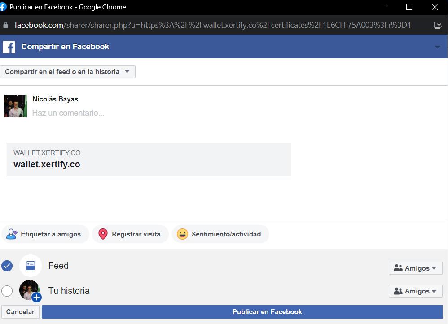The height and width of the screenshot is (324, 448).
Task: Click the Facebook logo in the blue header
Action: pyautogui.click(x=9, y=47)
